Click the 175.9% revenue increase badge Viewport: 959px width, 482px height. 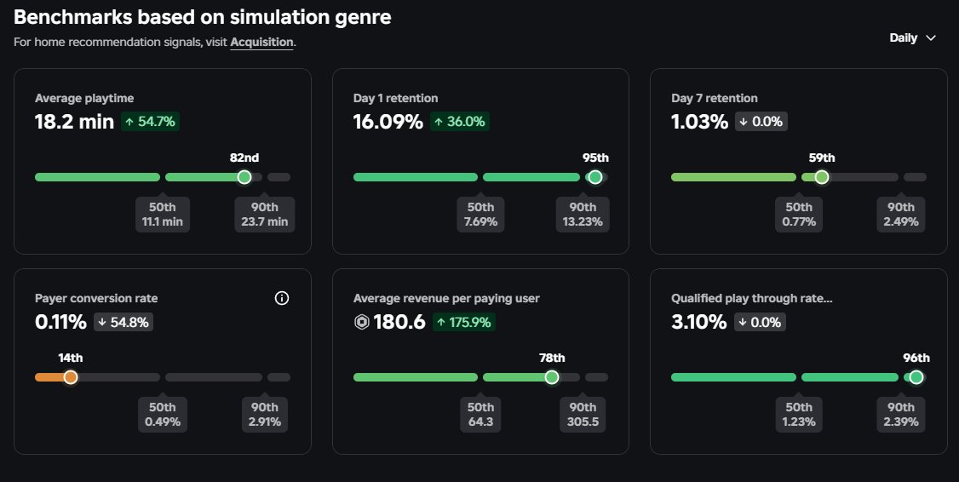click(463, 322)
